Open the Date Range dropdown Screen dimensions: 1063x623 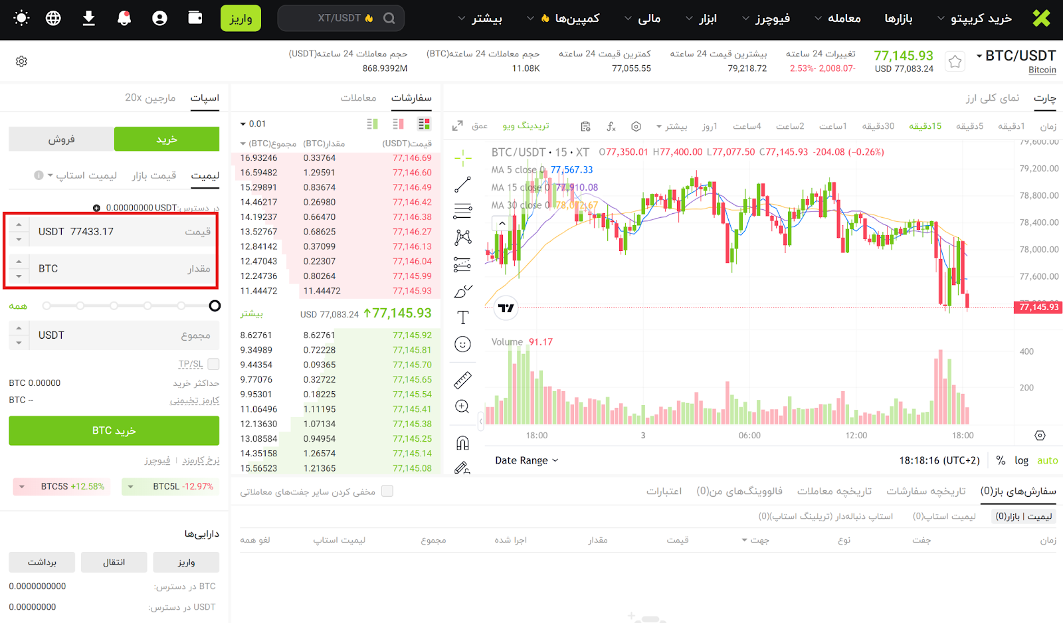[526, 460]
